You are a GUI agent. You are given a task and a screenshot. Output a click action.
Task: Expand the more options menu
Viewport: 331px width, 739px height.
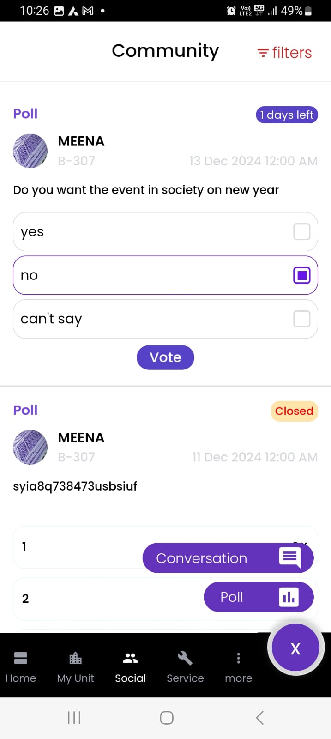(238, 658)
